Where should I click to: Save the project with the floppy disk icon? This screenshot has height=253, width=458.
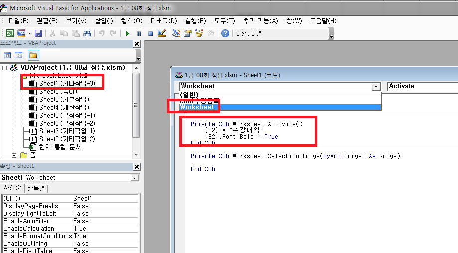pyautogui.click(x=38, y=33)
